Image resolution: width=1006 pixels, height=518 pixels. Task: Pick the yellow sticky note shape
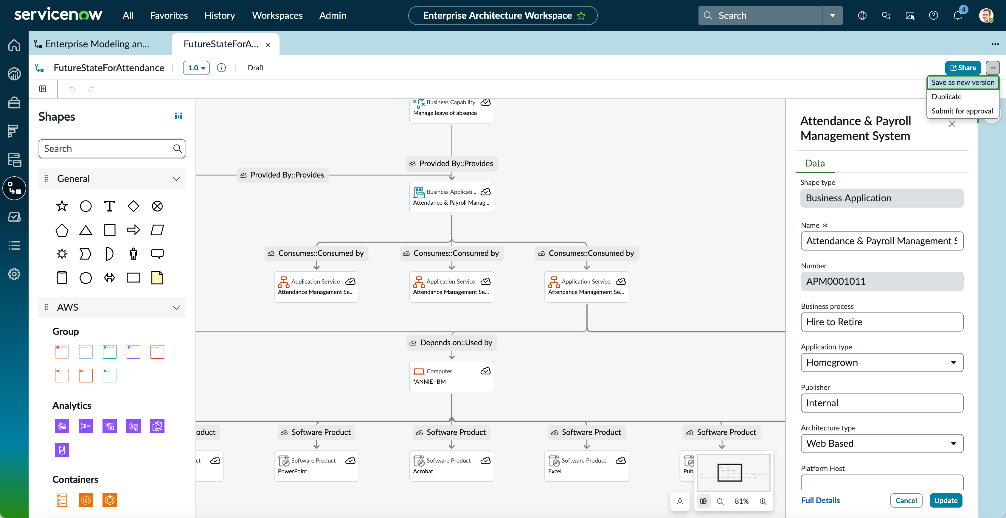click(x=157, y=278)
